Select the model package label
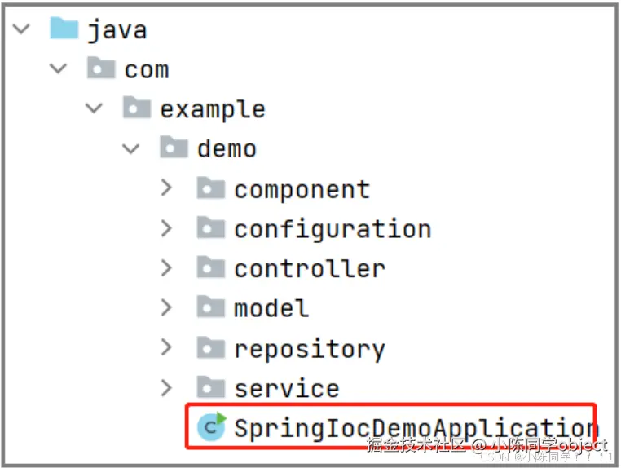 pos(271,308)
